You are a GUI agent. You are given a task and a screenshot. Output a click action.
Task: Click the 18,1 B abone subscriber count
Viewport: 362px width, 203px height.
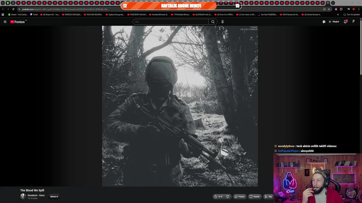click(32, 198)
